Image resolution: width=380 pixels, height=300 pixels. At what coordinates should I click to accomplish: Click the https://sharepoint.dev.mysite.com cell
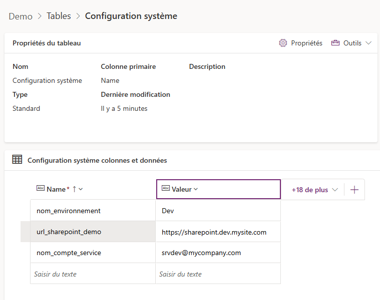[x=218, y=232]
